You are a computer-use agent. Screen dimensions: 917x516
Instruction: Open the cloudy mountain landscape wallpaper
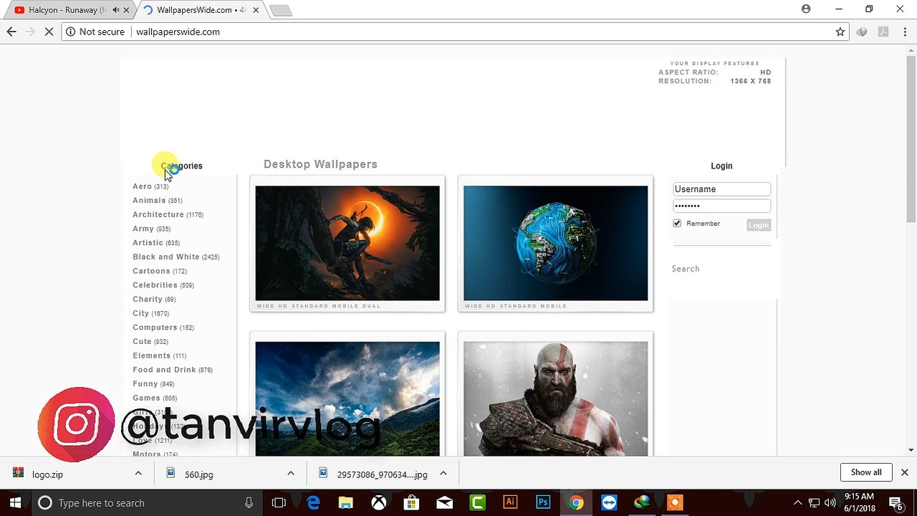(x=347, y=398)
